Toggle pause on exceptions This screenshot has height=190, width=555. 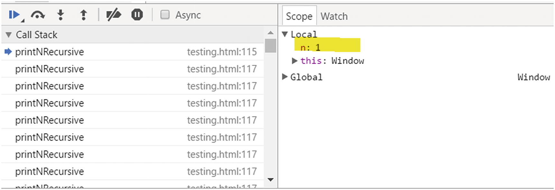(x=137, y=15)
